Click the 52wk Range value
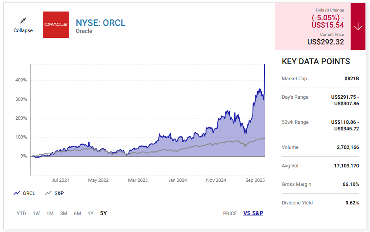The width and height of the screenshot is (370, 232). pyautogui.click(x=345, y=125)
